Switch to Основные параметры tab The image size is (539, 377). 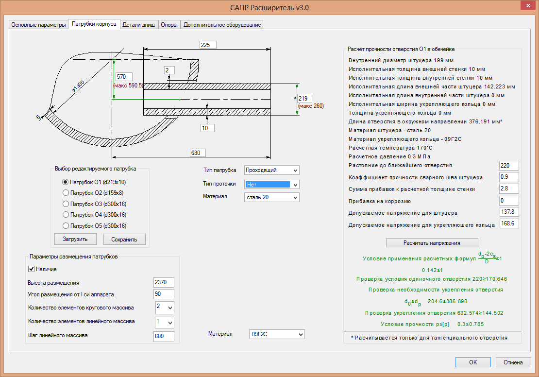(38, 25)
